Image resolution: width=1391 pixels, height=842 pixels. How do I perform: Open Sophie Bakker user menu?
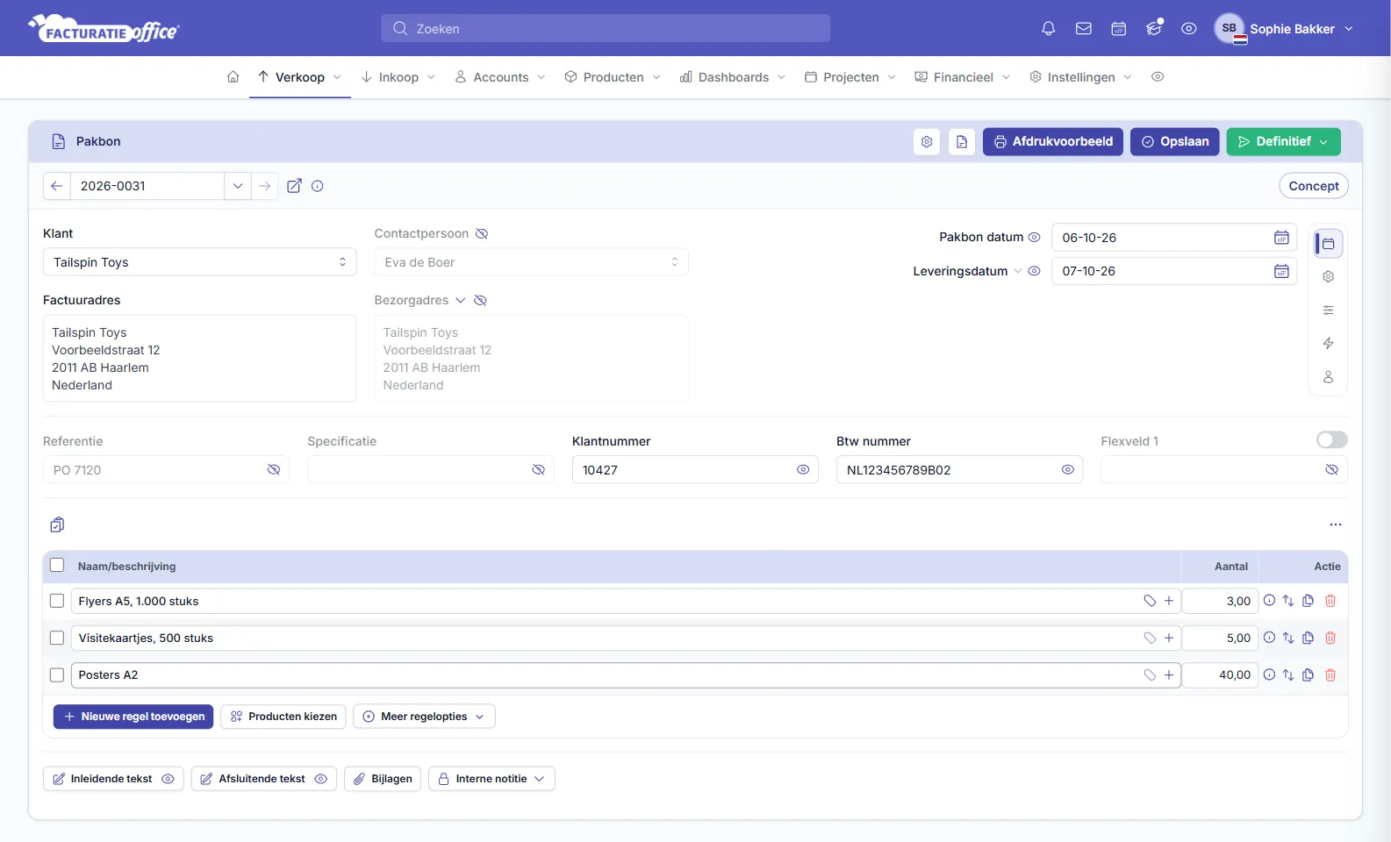tap(1284, 29)
